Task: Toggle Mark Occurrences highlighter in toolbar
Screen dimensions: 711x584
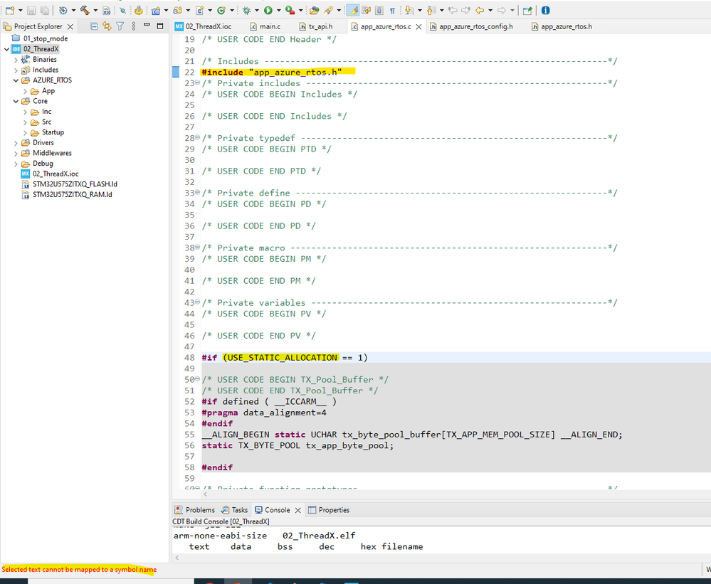Action: tap(353, 11)
